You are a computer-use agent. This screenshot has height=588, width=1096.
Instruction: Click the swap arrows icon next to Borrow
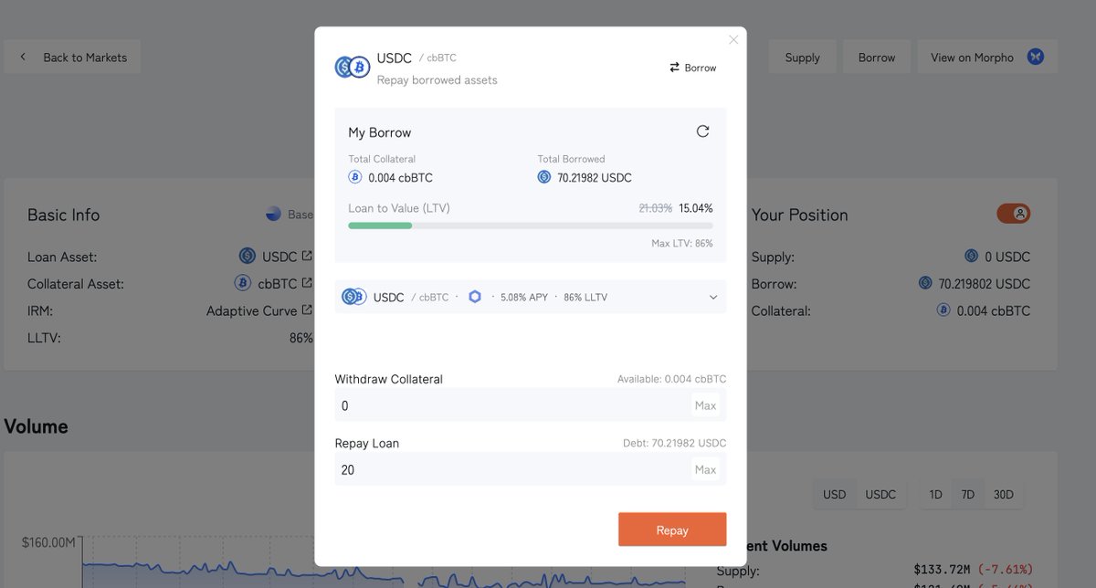click(x=674, y=68)
